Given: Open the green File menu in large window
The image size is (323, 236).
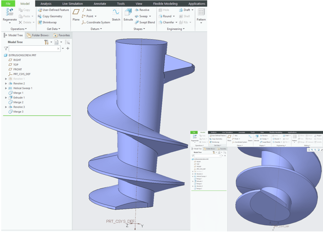Looking at the screenshot, I should coord(8,4).
